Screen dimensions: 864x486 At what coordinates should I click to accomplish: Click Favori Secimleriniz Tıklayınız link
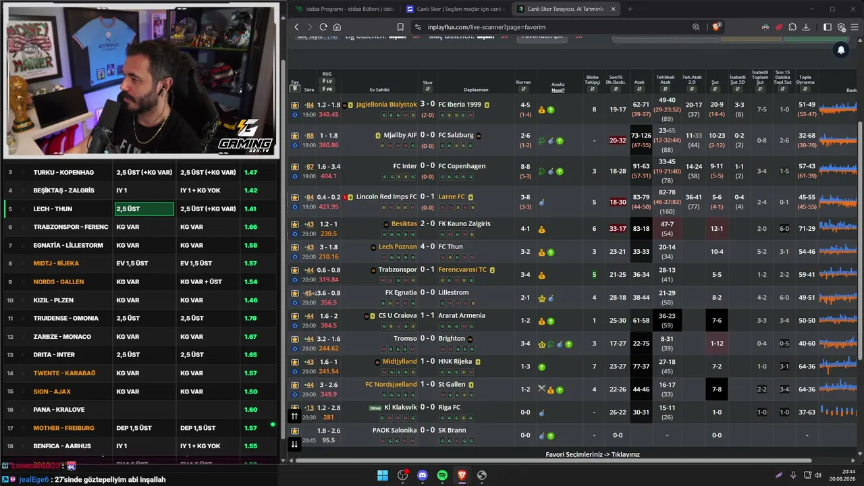click(593, 454)
